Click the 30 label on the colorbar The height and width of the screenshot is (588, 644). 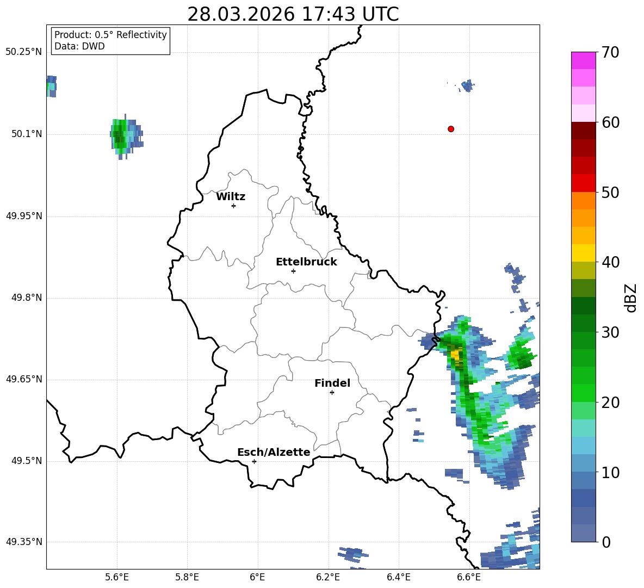click(x=610, y=332)
